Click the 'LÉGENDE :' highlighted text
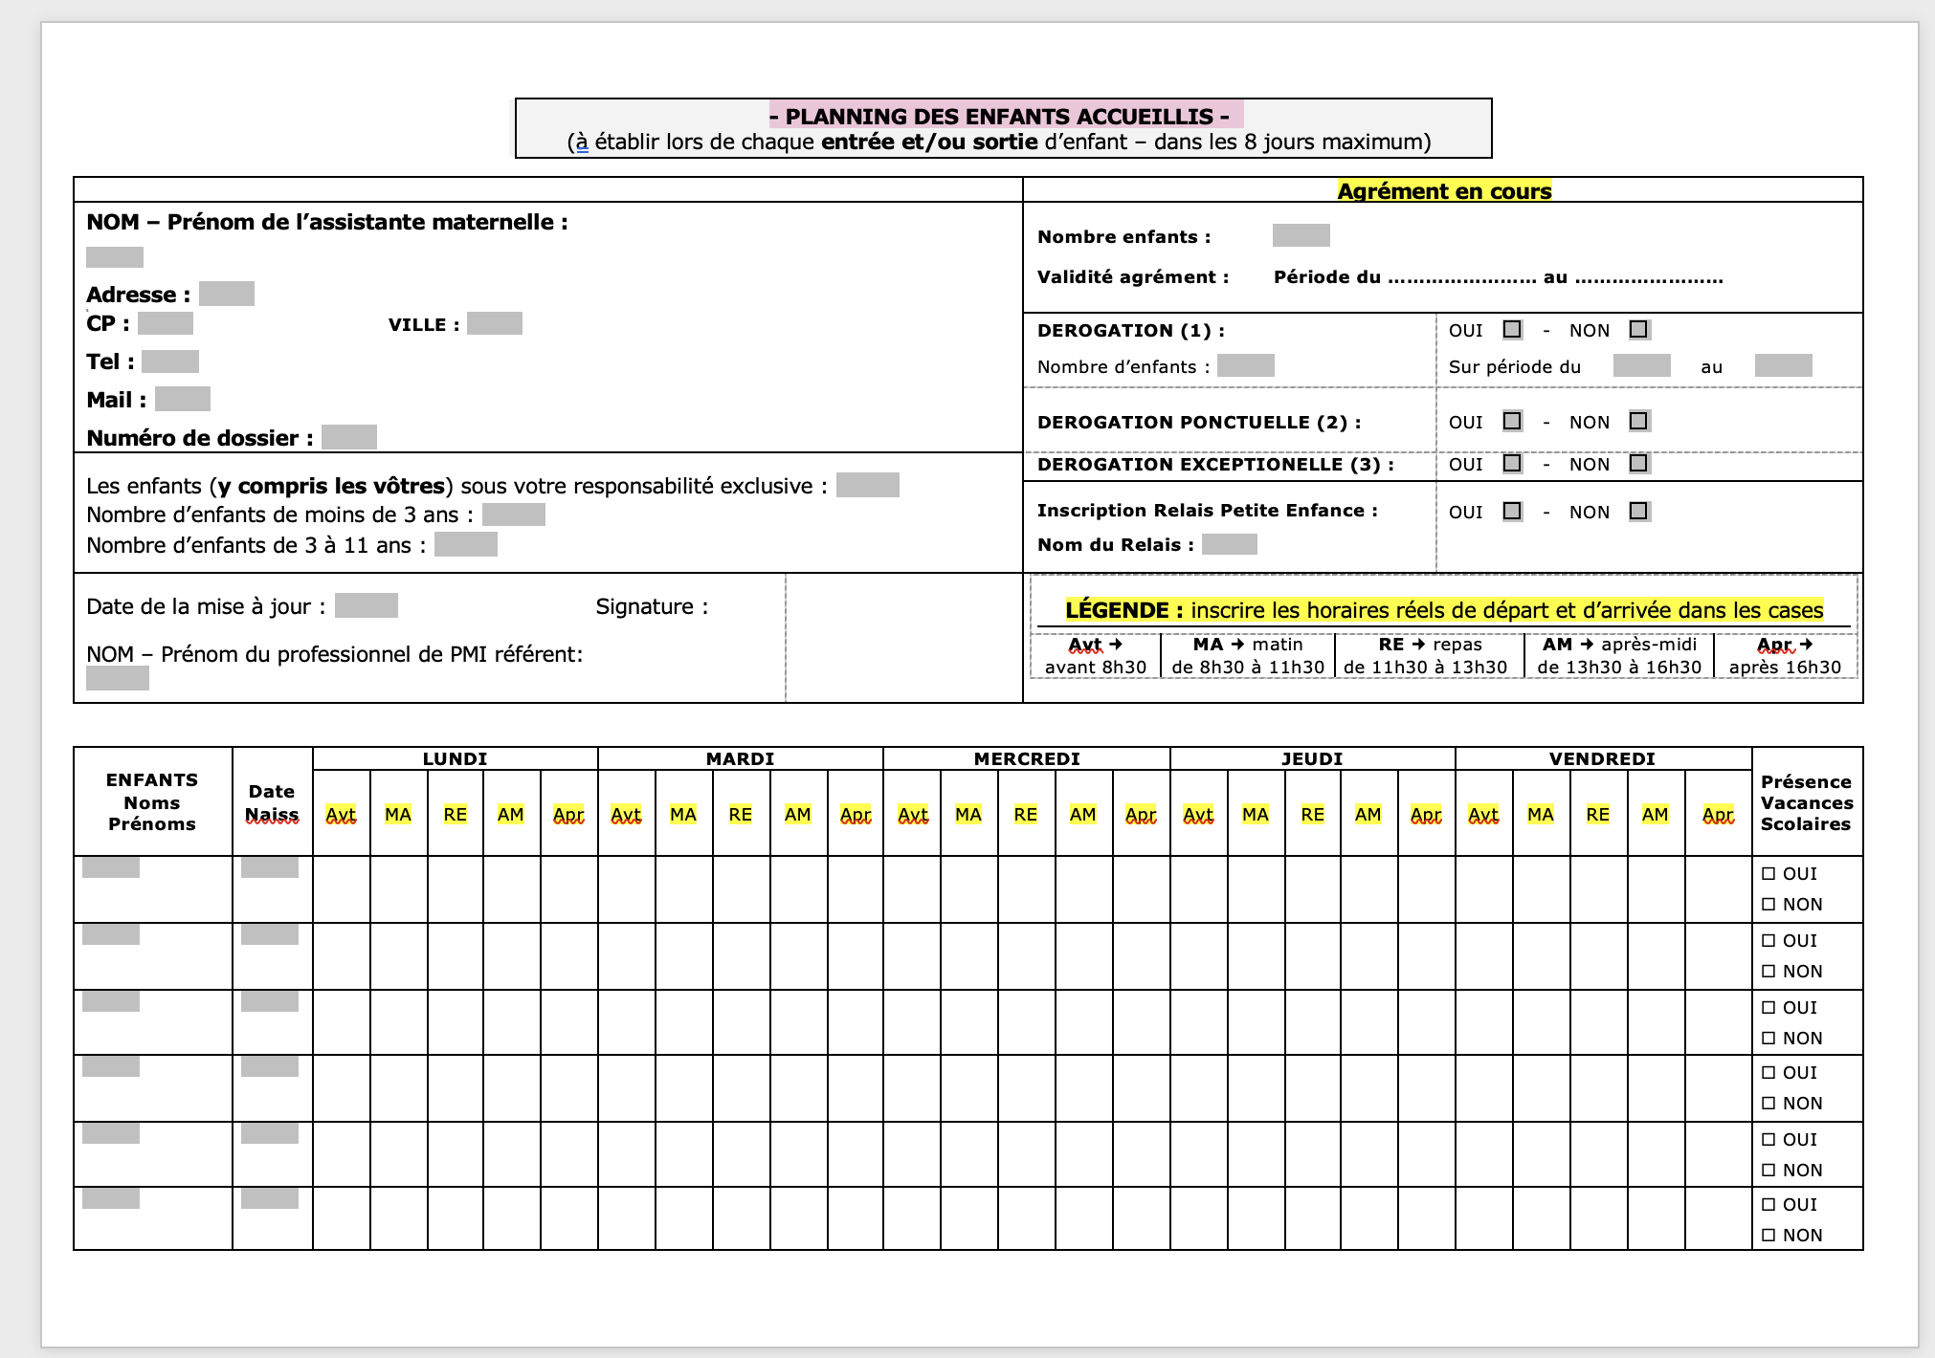The height and width of the screenshot is (1358, 1935). point(1124,610)
